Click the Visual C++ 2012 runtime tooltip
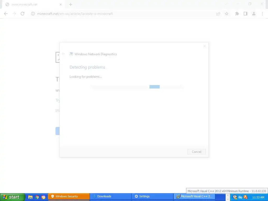 (x=227, y=191)
